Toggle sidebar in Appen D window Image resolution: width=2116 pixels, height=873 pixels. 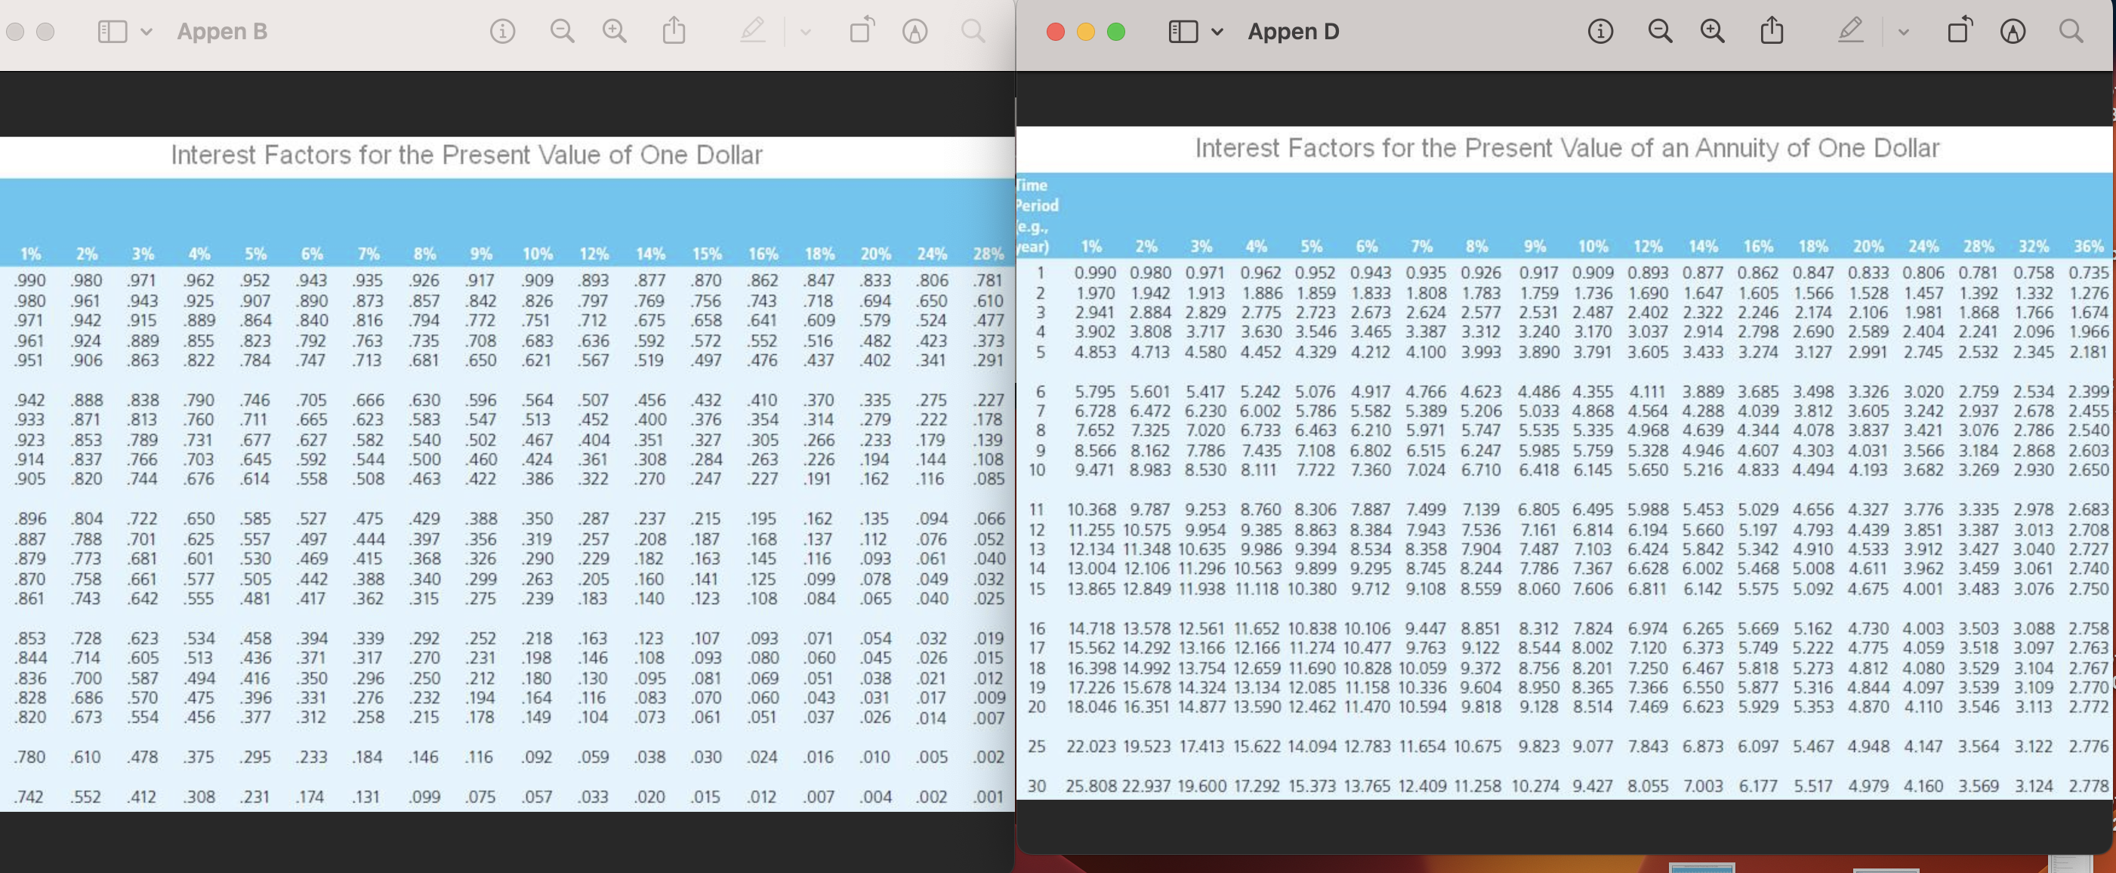(1183, 32)
